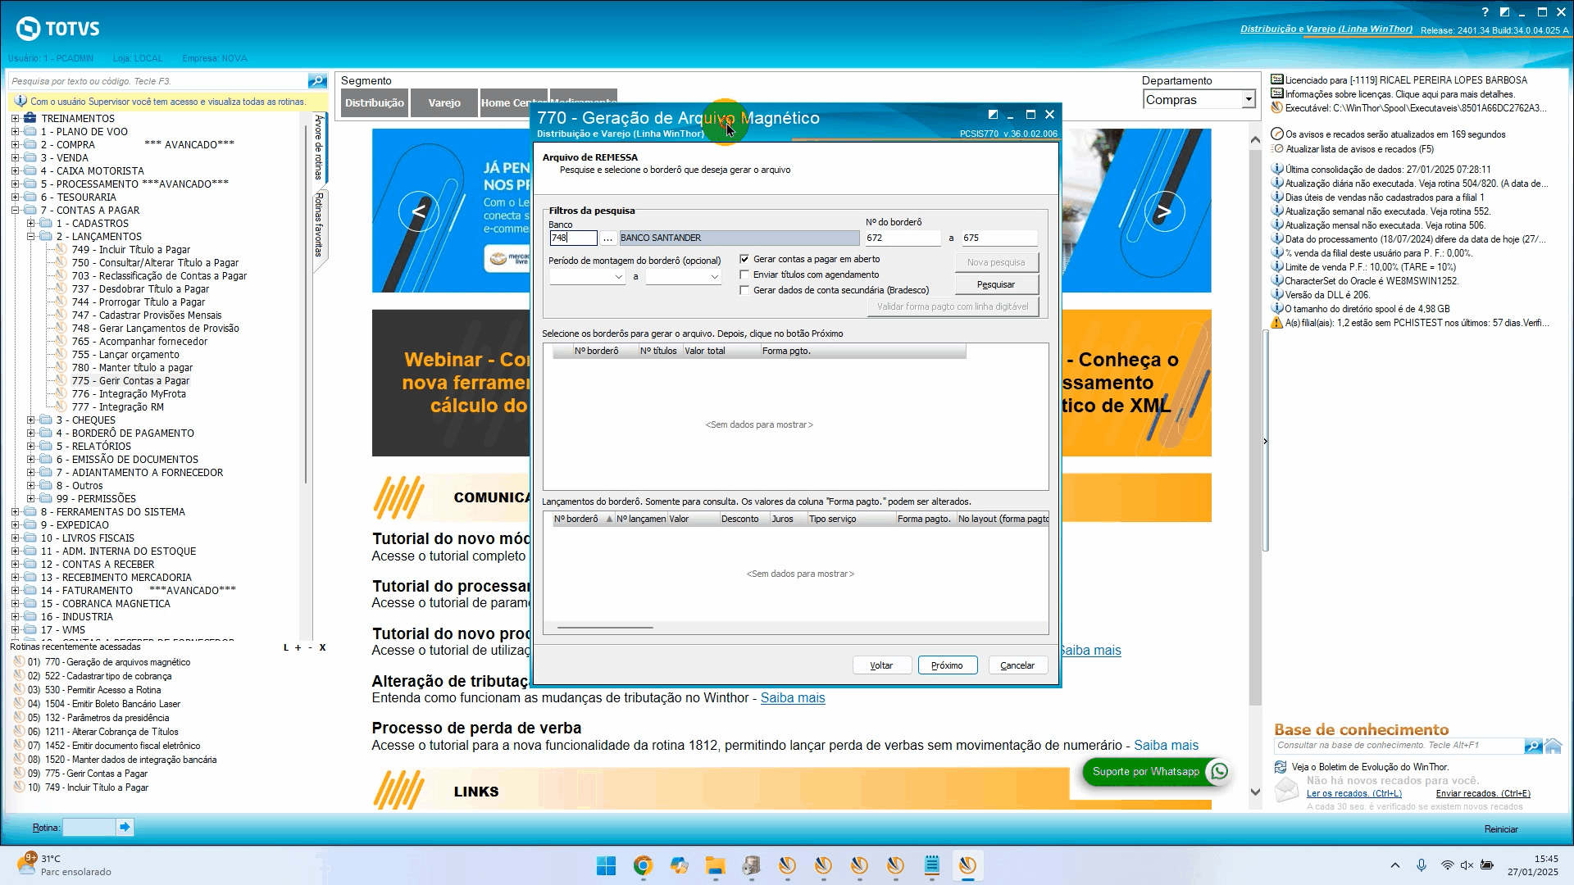The width and height of the screenshot is (1574, 885).
Task: Open the Windows Start menu
Action: click(606, 866)
